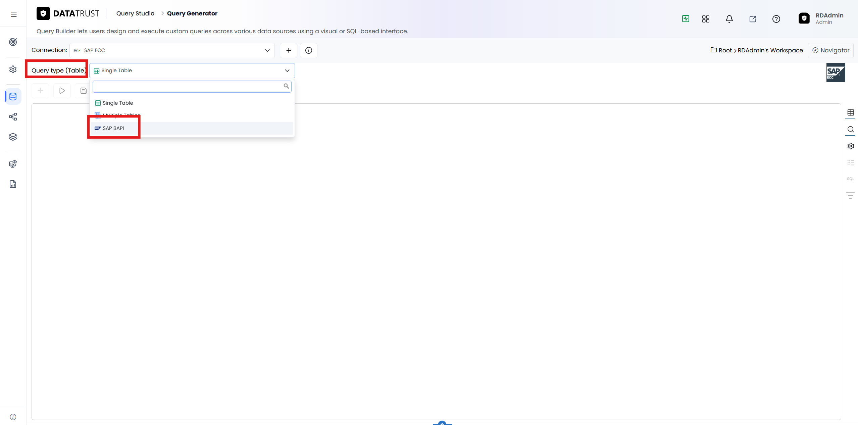The width and height of the screenshot is (858, 425).
Task: Focus the dropdown search field
Action: coord(192,87)
